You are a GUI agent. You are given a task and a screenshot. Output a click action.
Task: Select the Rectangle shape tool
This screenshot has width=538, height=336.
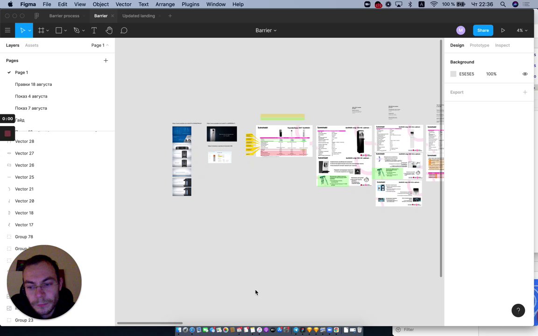59,30
